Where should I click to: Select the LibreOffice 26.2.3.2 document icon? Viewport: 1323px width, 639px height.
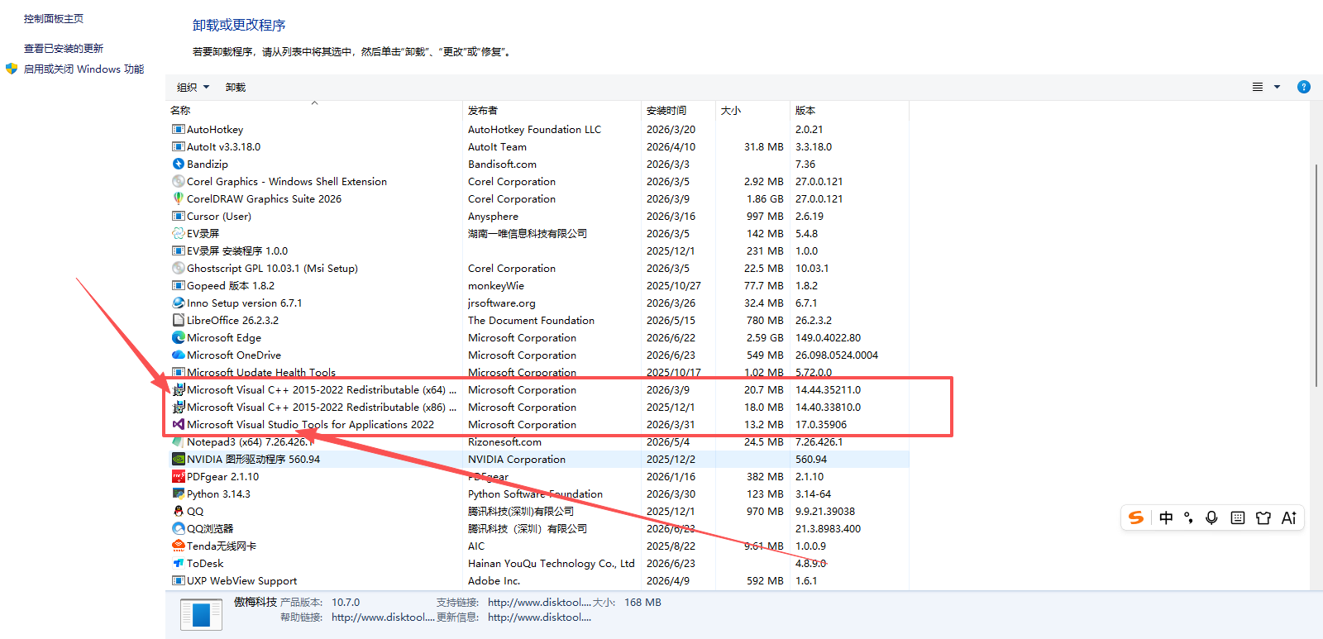178,320
